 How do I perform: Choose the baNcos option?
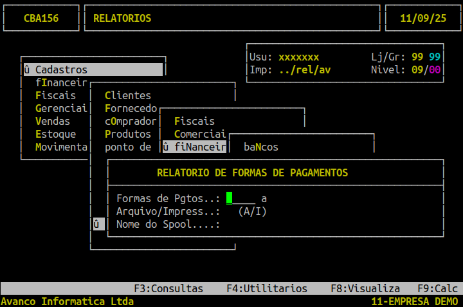(261, 147)
